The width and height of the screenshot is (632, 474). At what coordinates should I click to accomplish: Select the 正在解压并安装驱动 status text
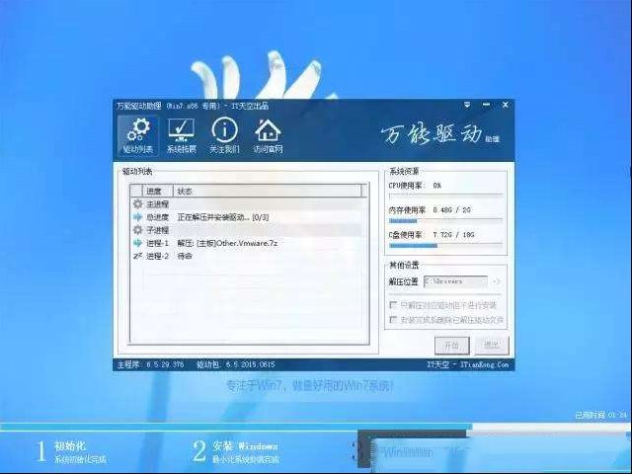223,217
